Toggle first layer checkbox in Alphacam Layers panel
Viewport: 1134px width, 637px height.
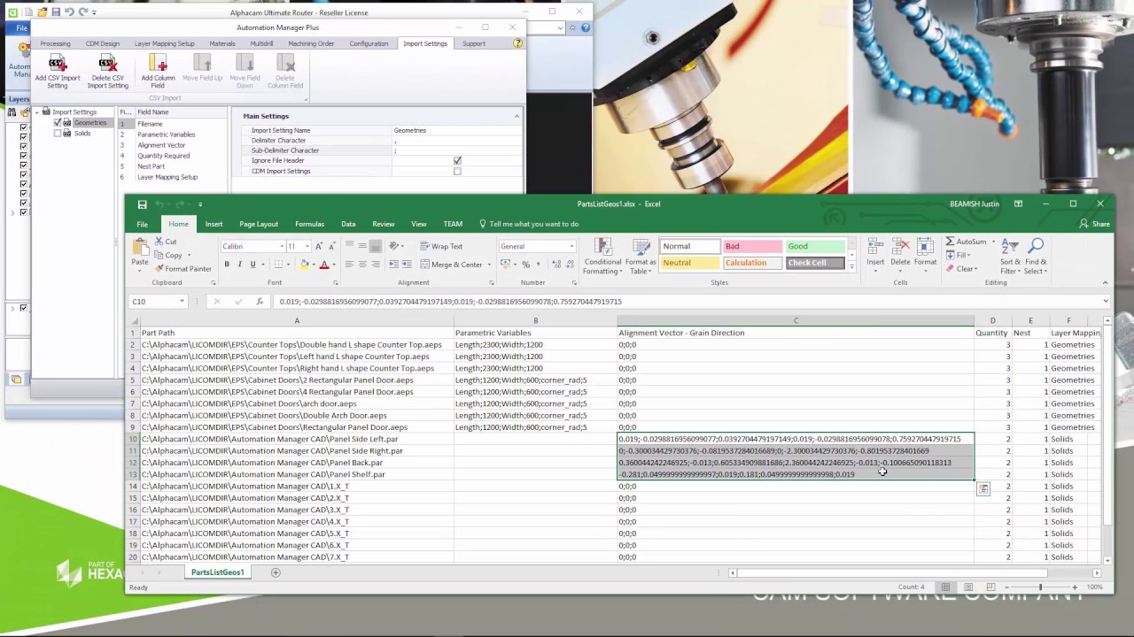[23, 127]
